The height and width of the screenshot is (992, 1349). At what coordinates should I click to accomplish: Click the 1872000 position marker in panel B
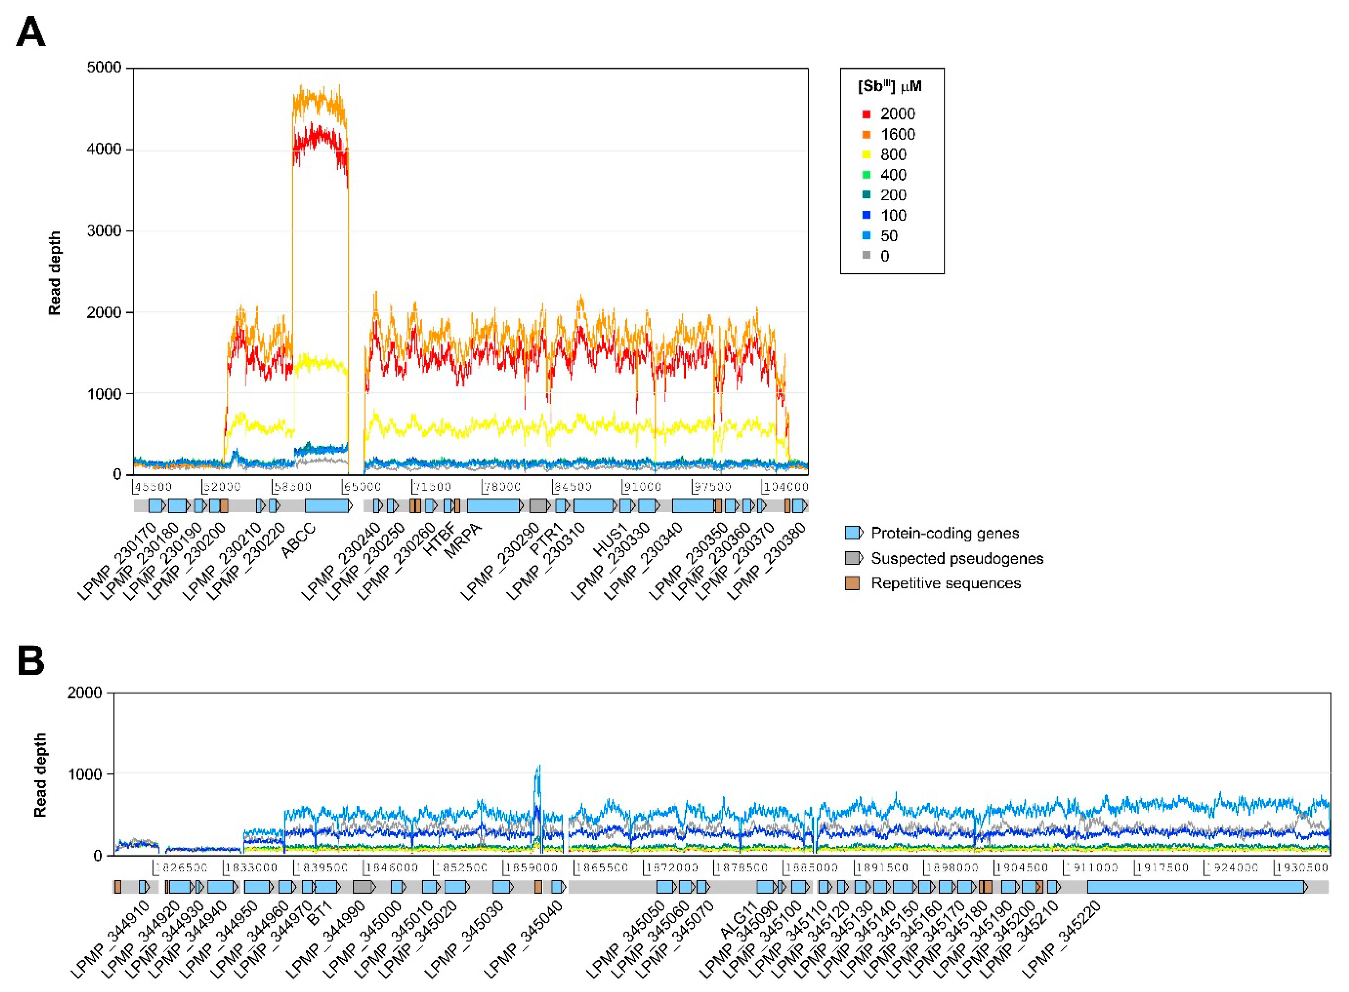[671, 868]
